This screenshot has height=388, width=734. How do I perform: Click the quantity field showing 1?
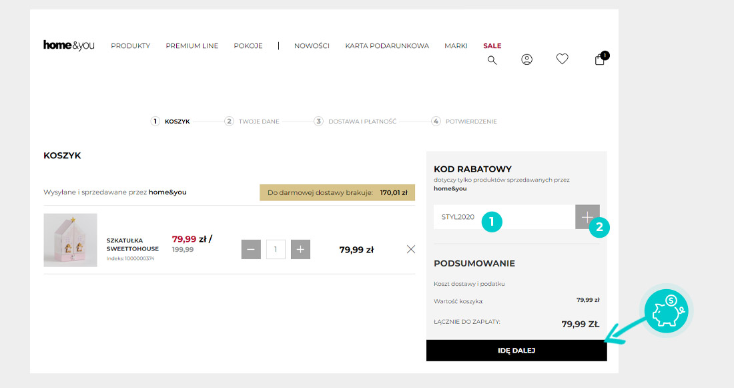(276, 249)
